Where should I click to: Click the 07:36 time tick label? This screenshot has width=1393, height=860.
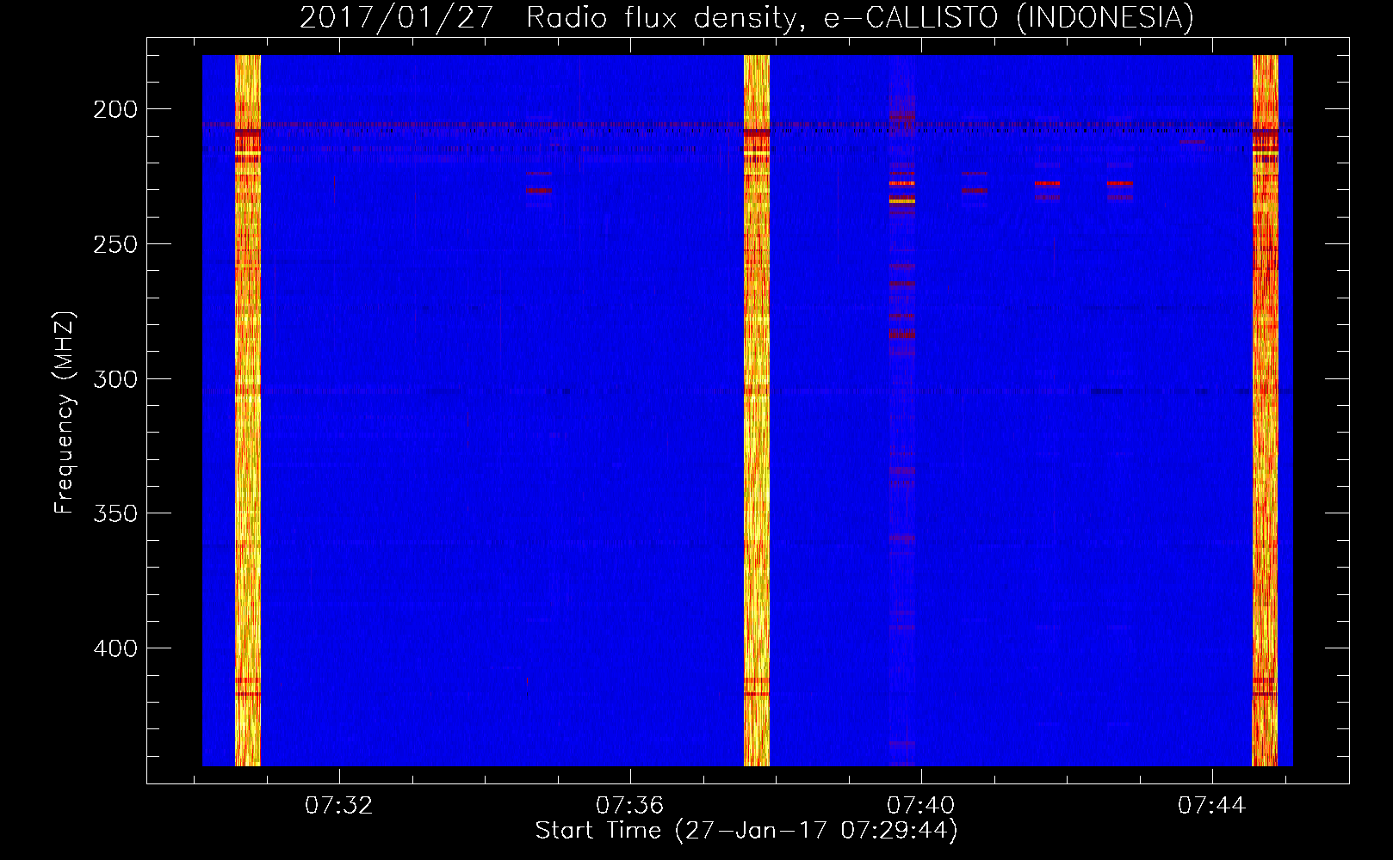click(630, 805)
